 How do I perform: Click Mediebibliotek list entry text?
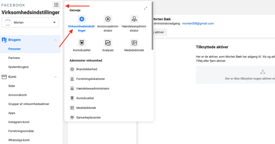(86, 108)
